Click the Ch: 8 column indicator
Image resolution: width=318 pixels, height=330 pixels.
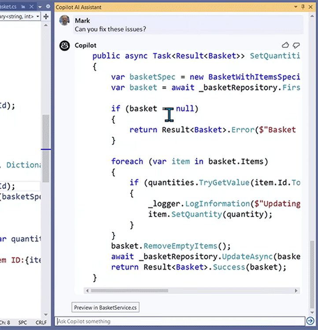tap(5, 323)
